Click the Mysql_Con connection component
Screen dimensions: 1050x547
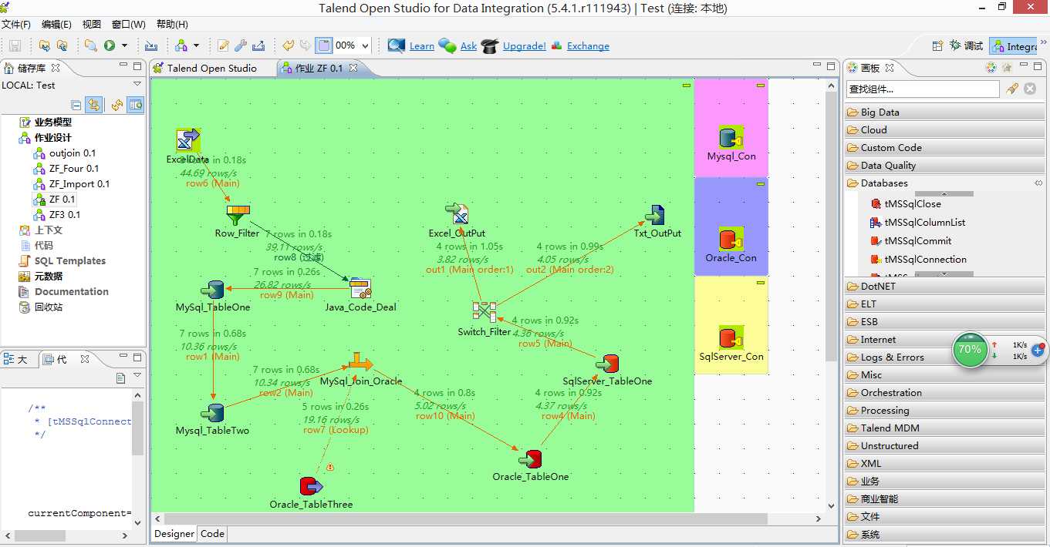[731, 138]
